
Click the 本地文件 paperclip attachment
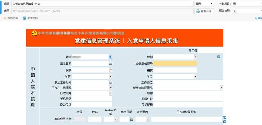pyautogui.click(x=11, y=18)
